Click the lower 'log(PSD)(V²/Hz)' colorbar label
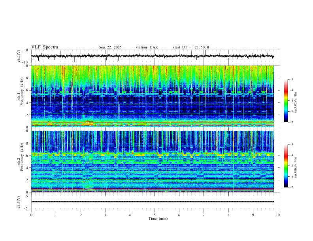 [296, 167]
